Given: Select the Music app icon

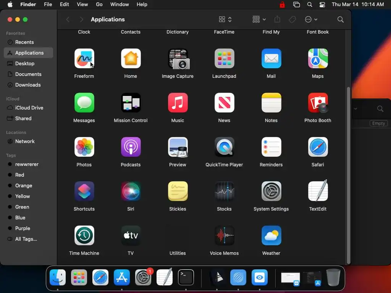Looking at the screenshot, I should point(178,102).
